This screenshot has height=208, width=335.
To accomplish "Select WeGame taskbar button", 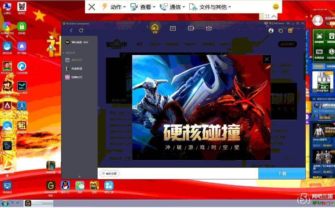I will (38, 203).
